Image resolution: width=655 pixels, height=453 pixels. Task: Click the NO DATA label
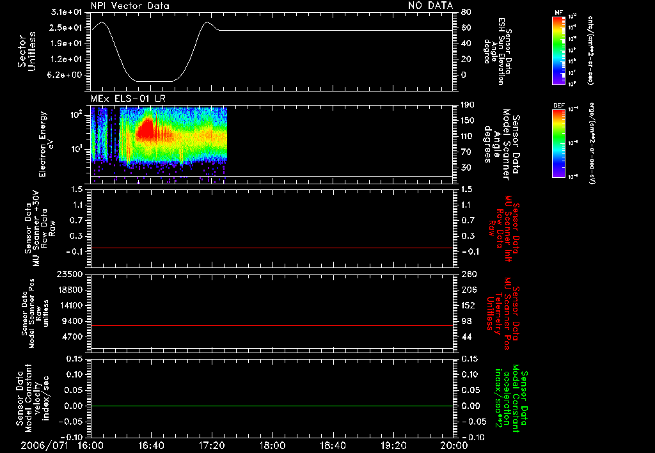pos(430,6)
